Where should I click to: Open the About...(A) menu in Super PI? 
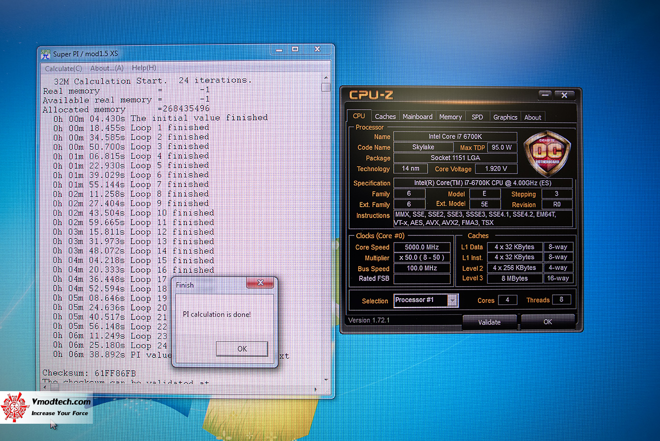coord(107,68)
